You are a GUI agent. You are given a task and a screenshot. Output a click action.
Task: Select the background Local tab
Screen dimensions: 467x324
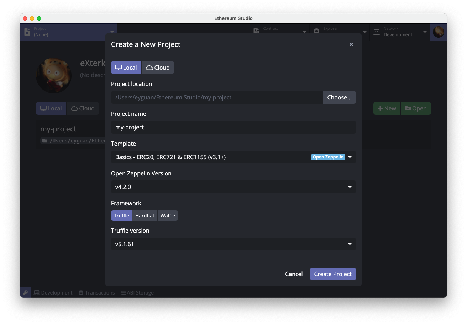coord(51,108)
